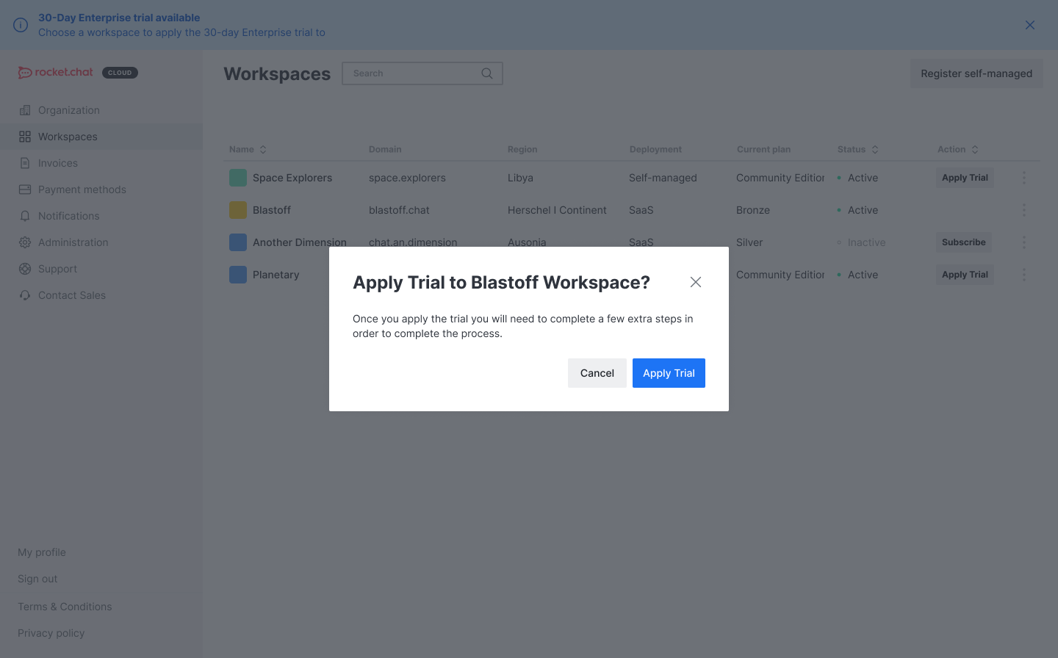The height and width of the screenshot is (658, 1058).
Task: Open Planetary workspace name
Action: tap(276, 275)
